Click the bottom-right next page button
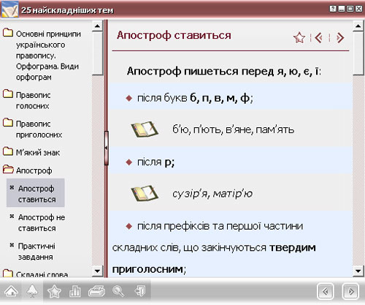Image resolution: width=365 pixels, height=305 pixels. [350, 291]
